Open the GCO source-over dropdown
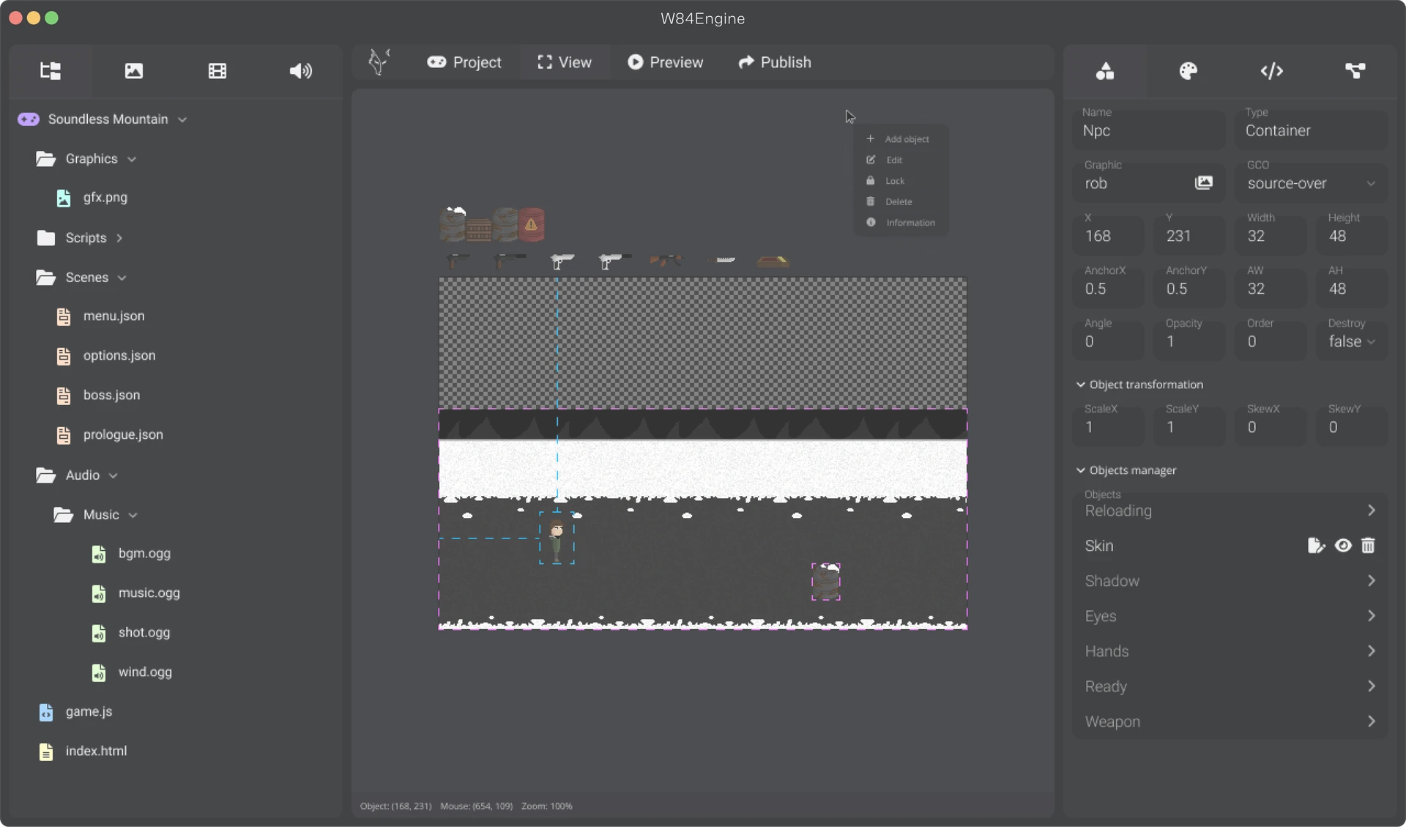 click(1311, 184)
